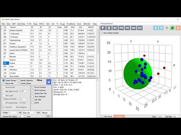The width and height of the screenshot is (181, 135).
Task: Toggle the Wire Frame checkbox
Action: click(x=102, y=116)
